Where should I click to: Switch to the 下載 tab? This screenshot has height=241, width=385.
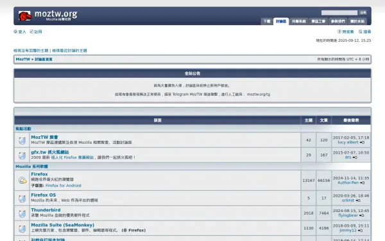(267, 21)
